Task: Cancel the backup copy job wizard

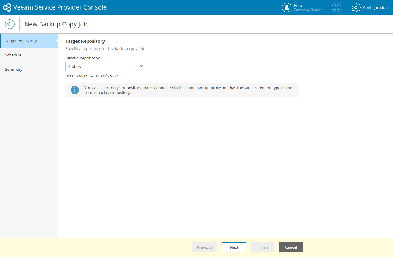Action: [x=291, y=247]
